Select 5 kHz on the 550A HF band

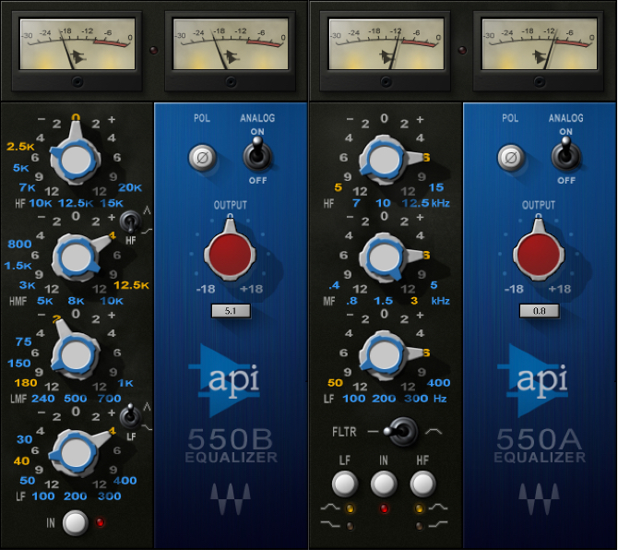point(339,187)
